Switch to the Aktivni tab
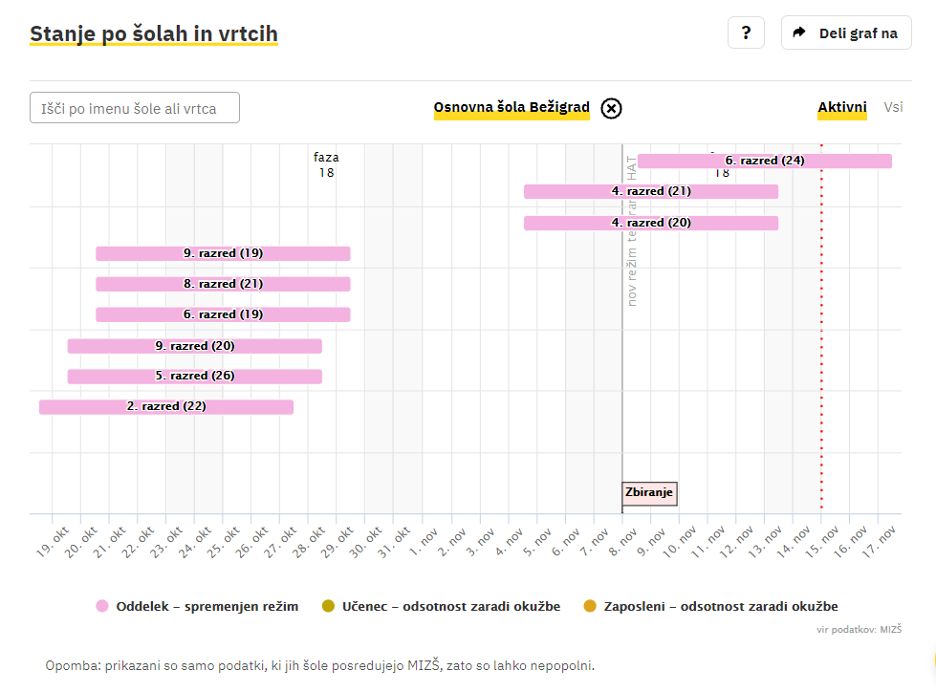936x692 pixels. pyautogui.click(x=841, y=108)
